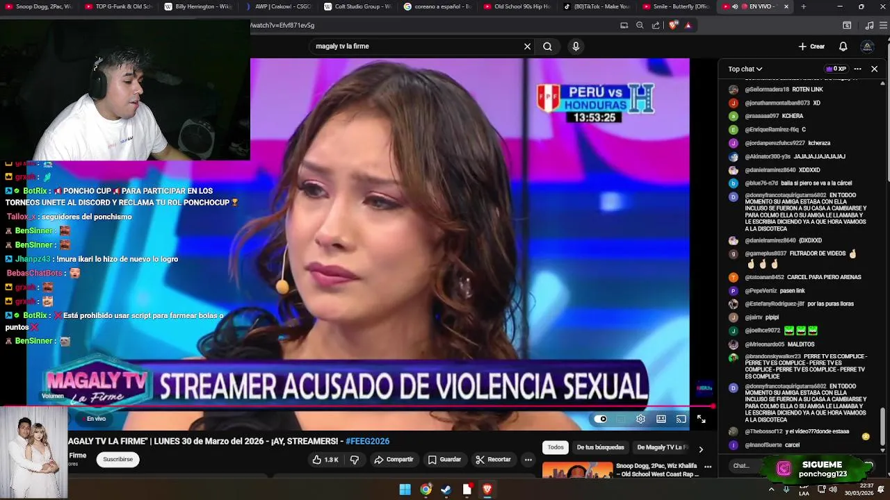This screenshot has height=500, width=890.
Task: Open the white file app in taskbar
Action: click(x=467, y=490)
